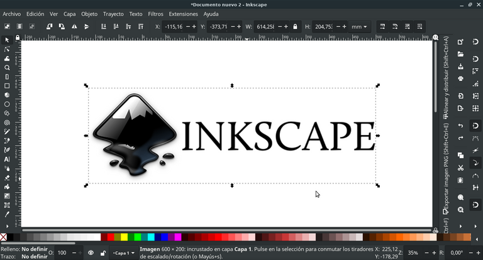Select the Star polygon tool
Viewport: 483px width, 260px height.
click(x=7, y=113)
